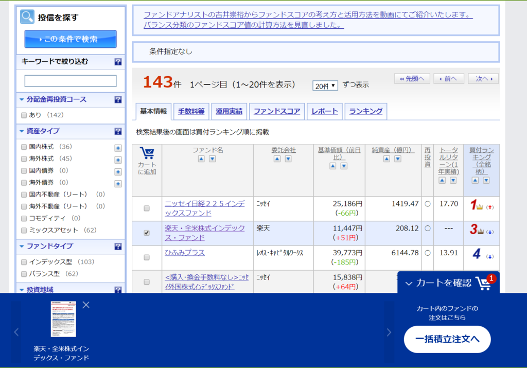Collapse the カートを確認 cart panel
Viewport: 527px width, 368px height.
tap(409, 283)
